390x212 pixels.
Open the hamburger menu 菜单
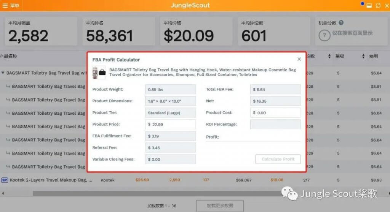[11, 5]
